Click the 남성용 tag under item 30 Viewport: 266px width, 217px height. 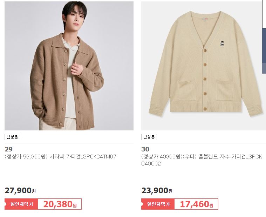149,137
